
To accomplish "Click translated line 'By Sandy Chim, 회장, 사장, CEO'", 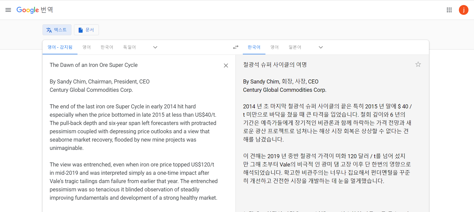I will (x=281, y=81).
